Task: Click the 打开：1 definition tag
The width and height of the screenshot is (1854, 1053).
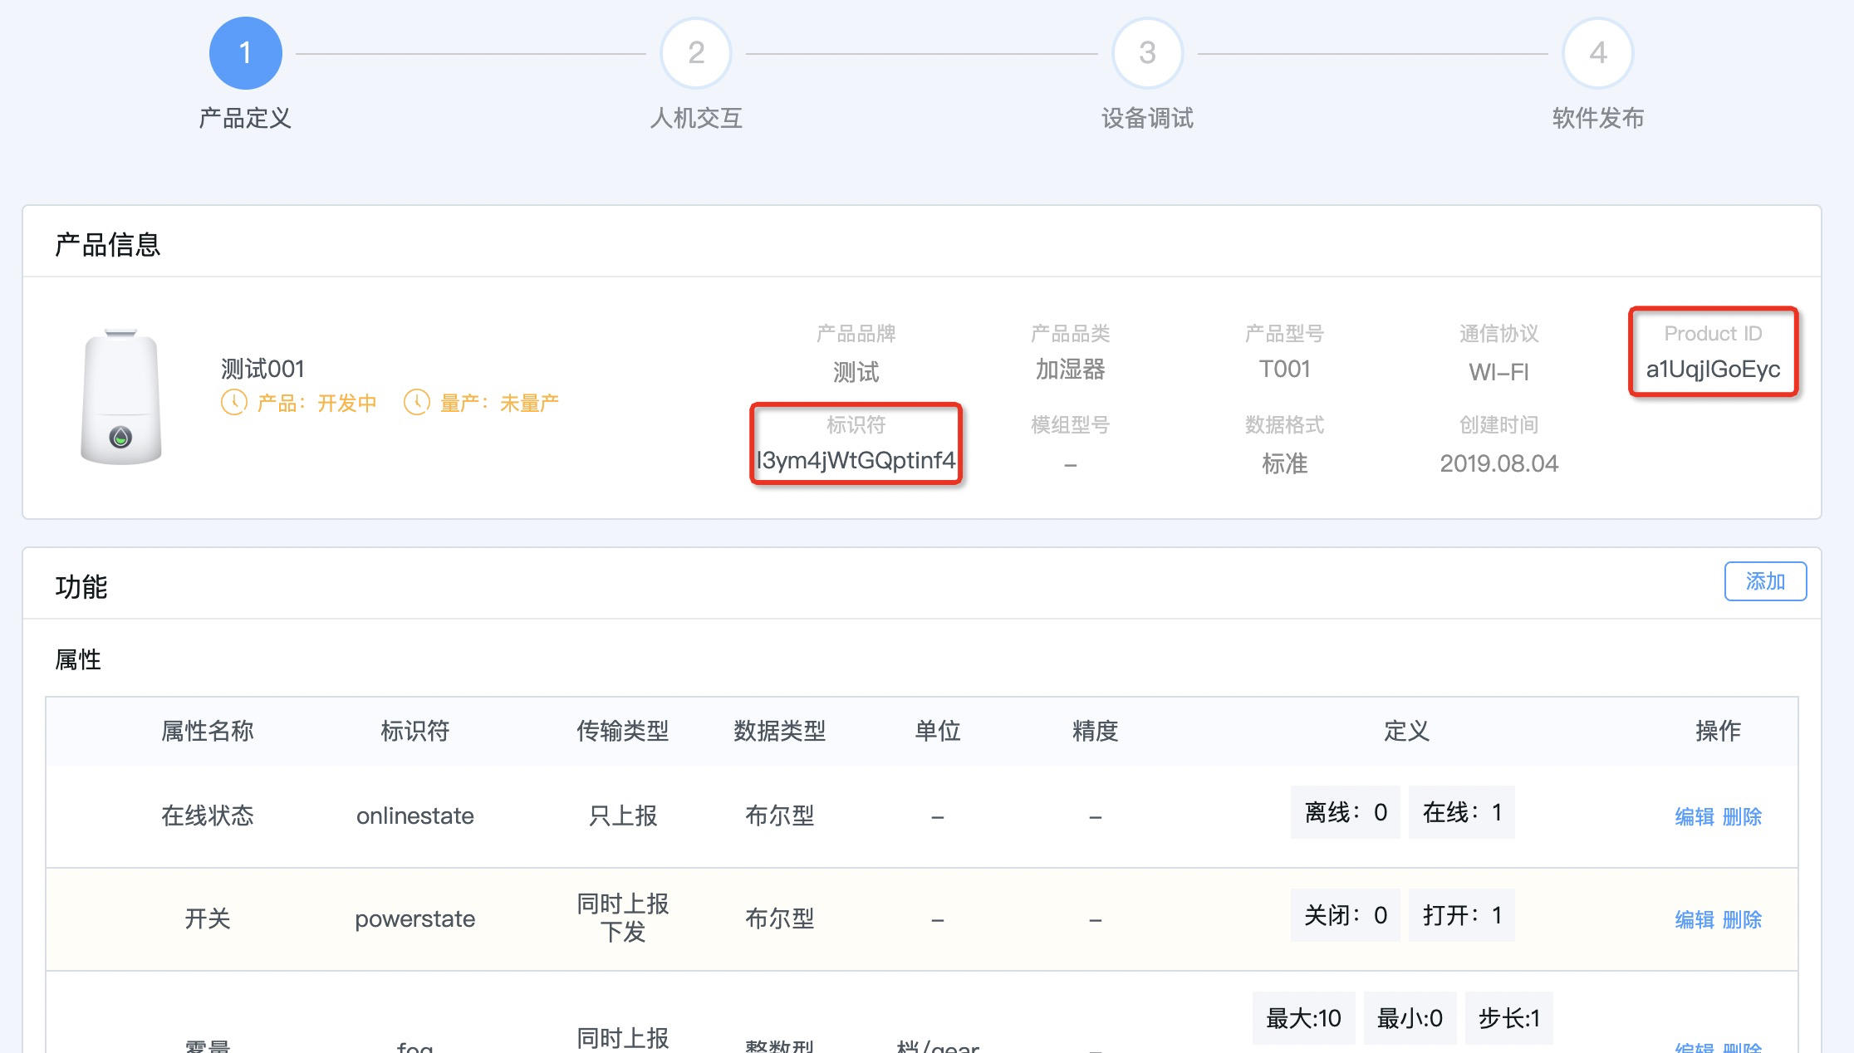Action: click(1461, 915)
